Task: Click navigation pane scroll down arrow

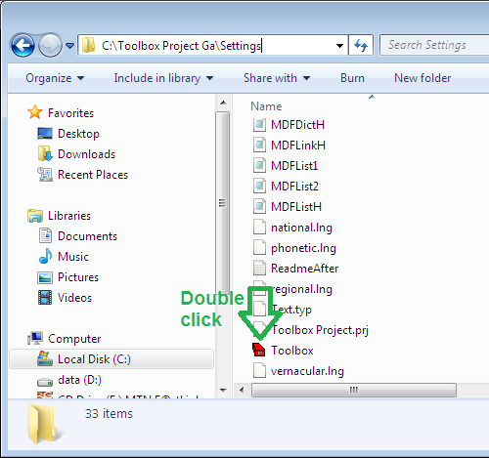Action: click(x=223, y=390)
